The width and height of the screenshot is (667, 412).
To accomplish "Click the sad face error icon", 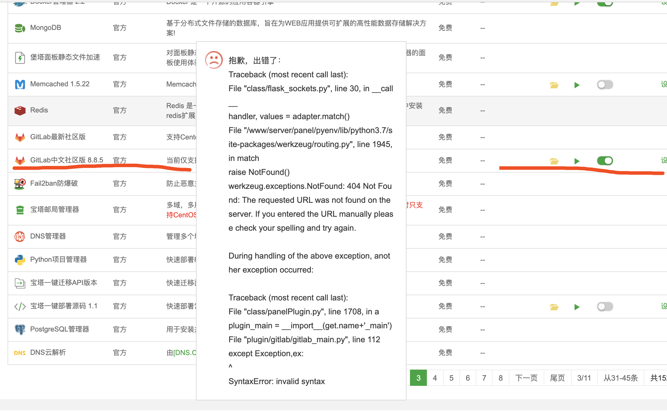I will tap(214, 60).
